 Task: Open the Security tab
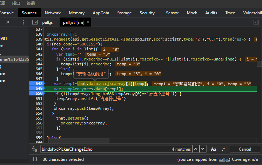click(x=147, y=13)
